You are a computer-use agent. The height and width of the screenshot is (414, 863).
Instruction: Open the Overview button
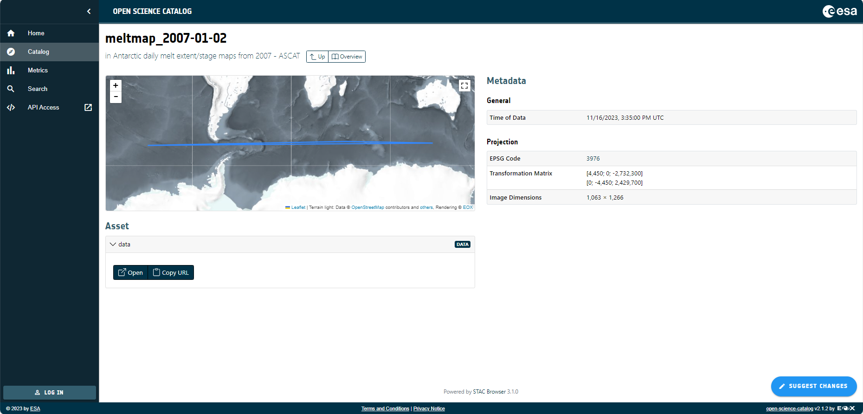click(347, 57)
